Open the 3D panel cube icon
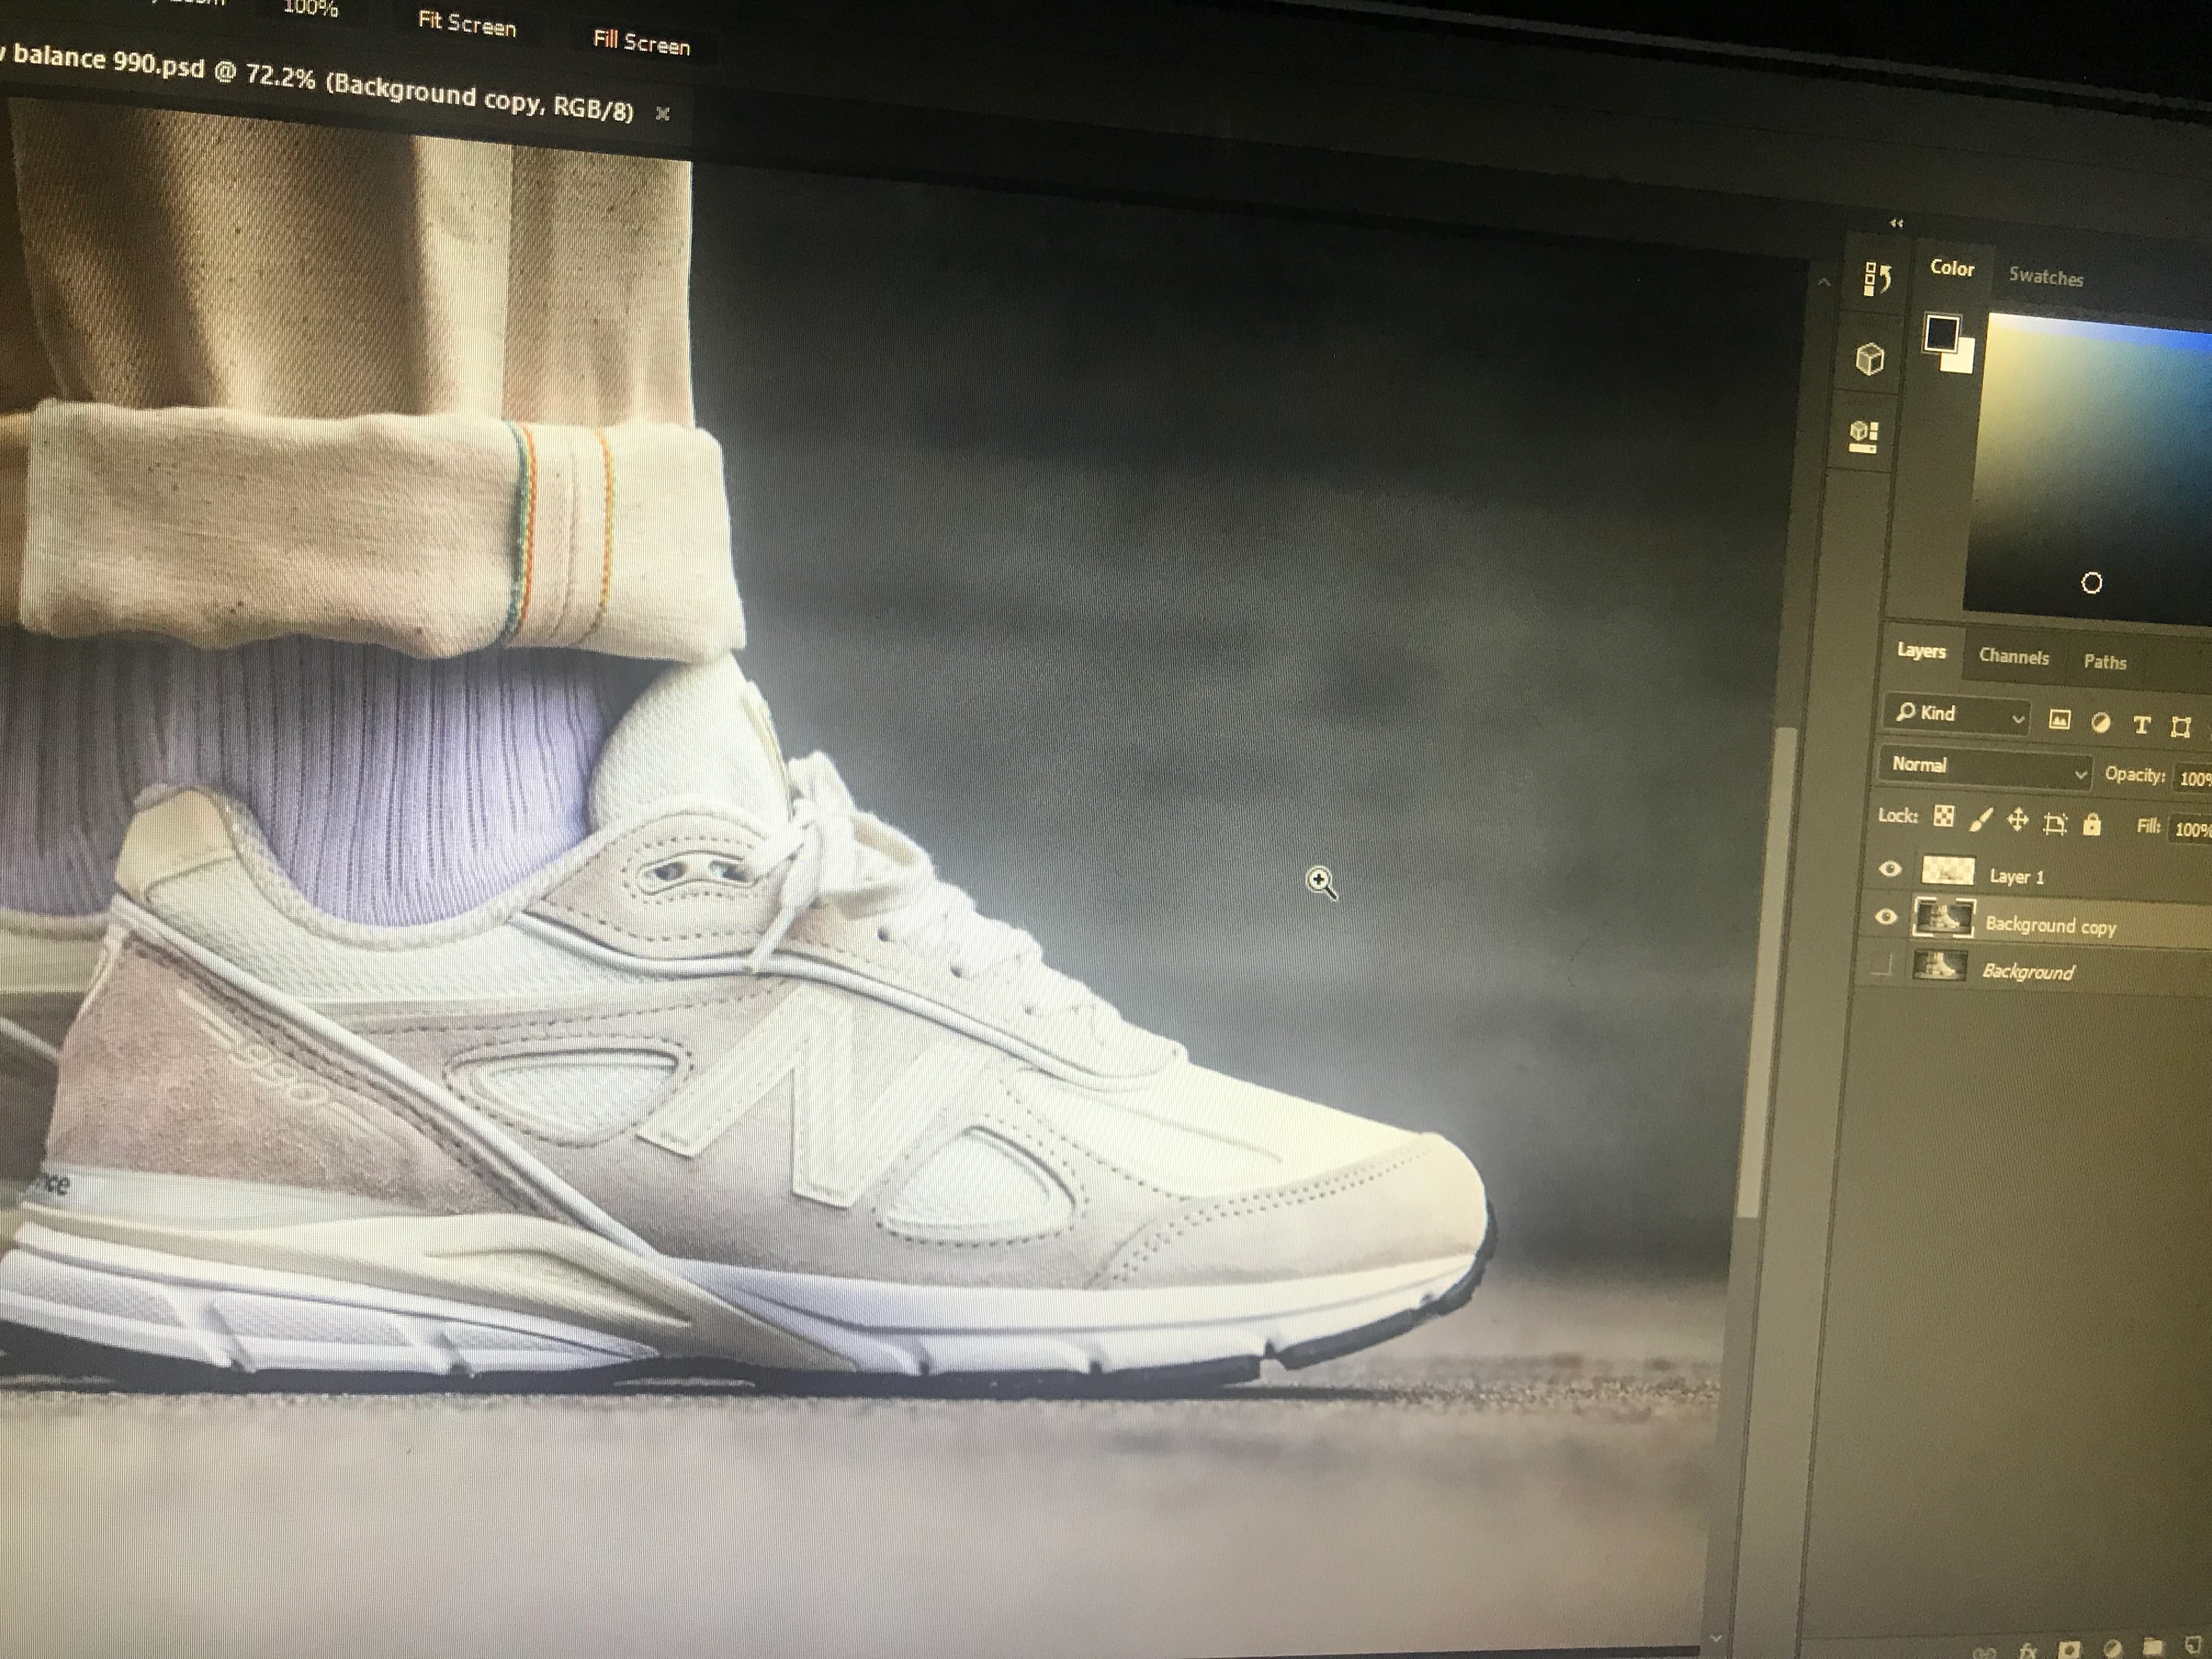 coord(1870,358)
